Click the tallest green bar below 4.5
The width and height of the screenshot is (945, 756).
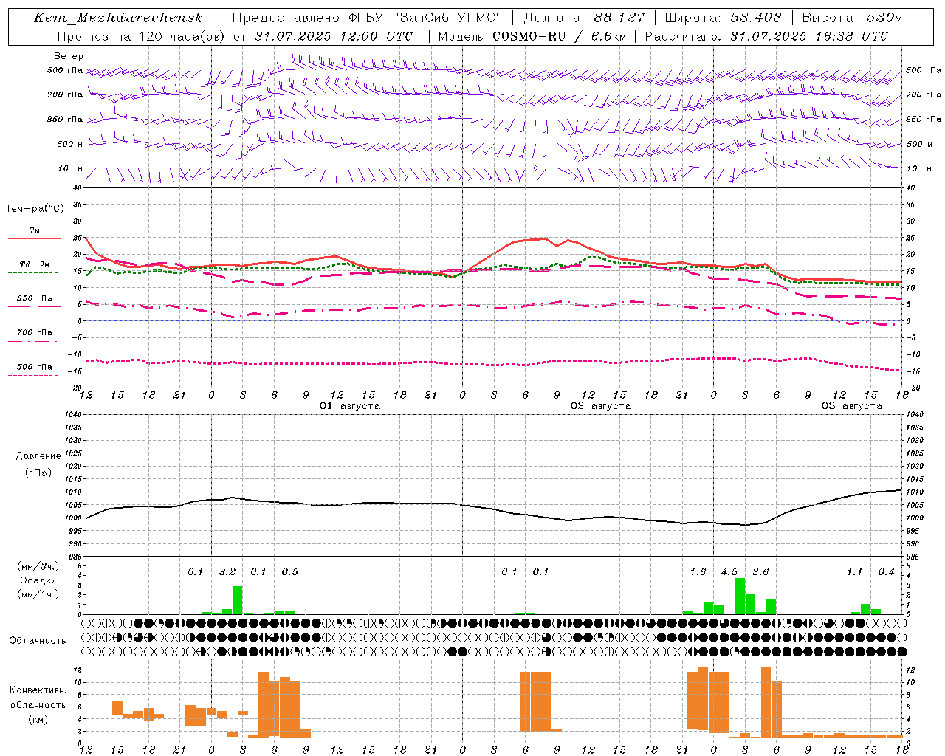[x=740, y=597]
